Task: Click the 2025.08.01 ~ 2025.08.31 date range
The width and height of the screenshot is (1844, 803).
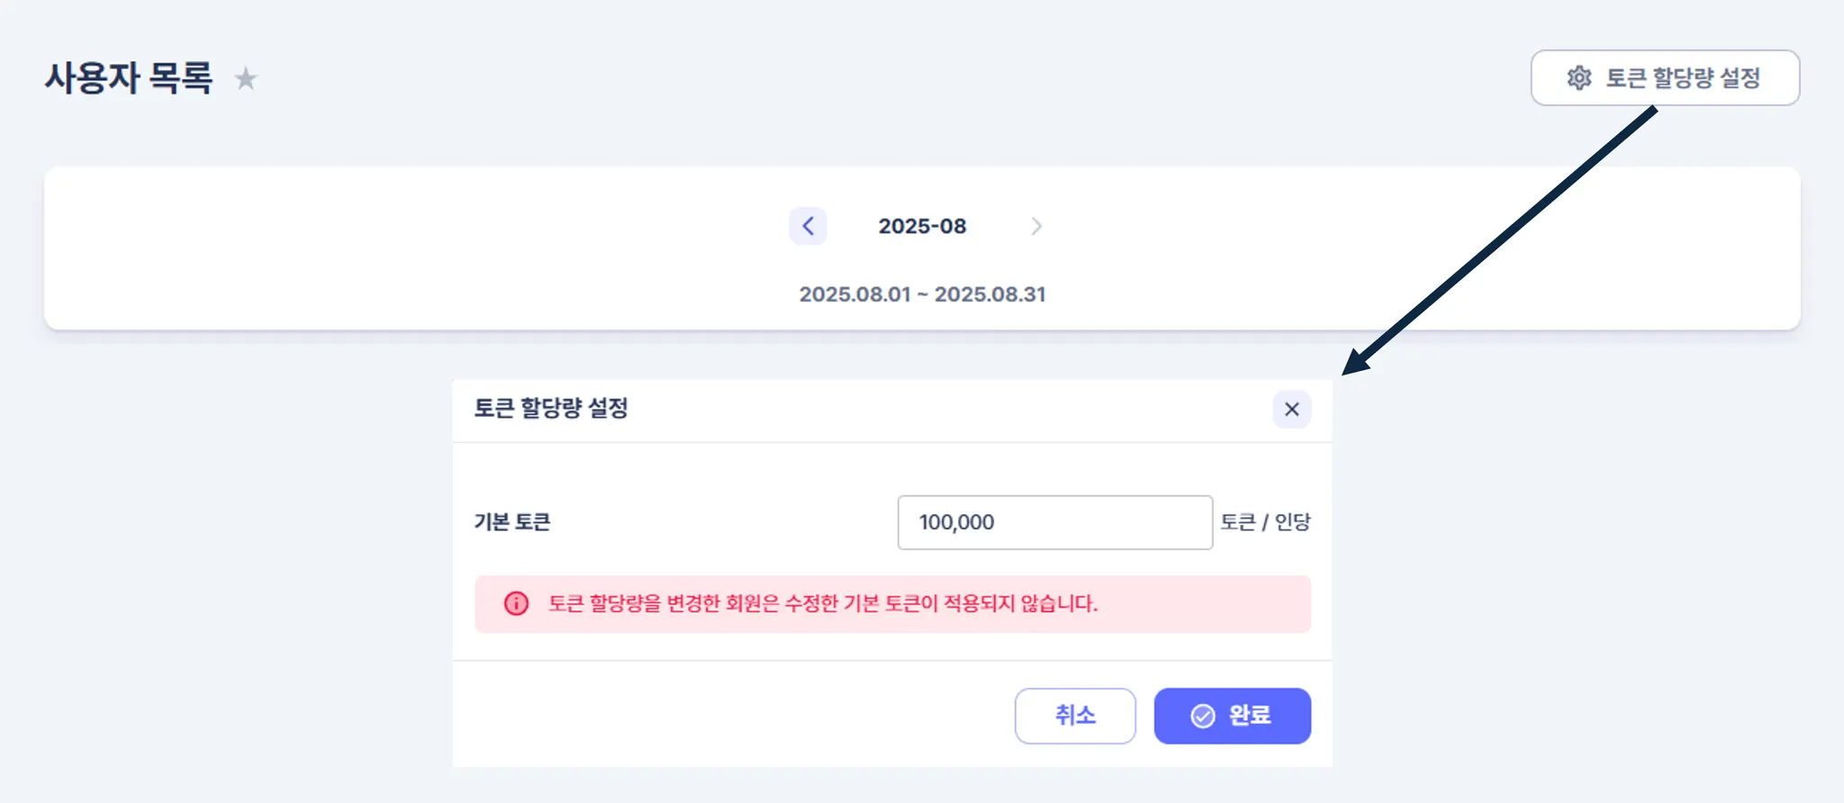Action: coord(922,294)
